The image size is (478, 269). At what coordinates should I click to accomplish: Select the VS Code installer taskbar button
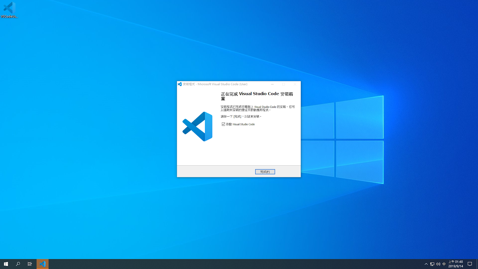(x=42, y=264)
